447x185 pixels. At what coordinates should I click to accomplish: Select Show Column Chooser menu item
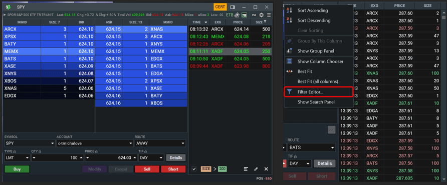(x=320, y=61)
